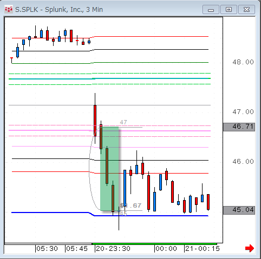
Task: Click the 21-00:15 time axis label
Action: 203,249
